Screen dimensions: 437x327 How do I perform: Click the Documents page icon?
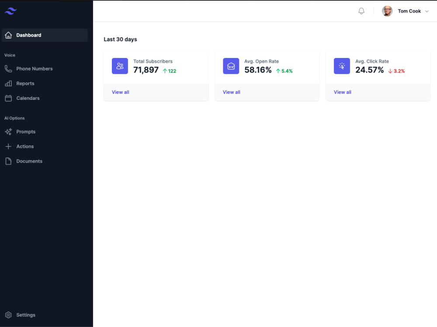(x=8, y=161)
